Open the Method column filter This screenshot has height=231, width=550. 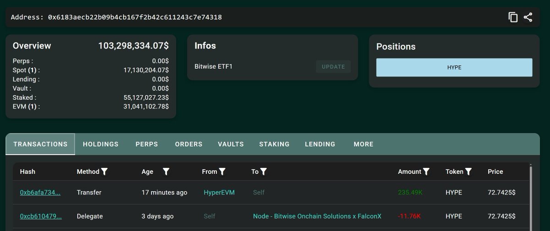tap(104, 171)
